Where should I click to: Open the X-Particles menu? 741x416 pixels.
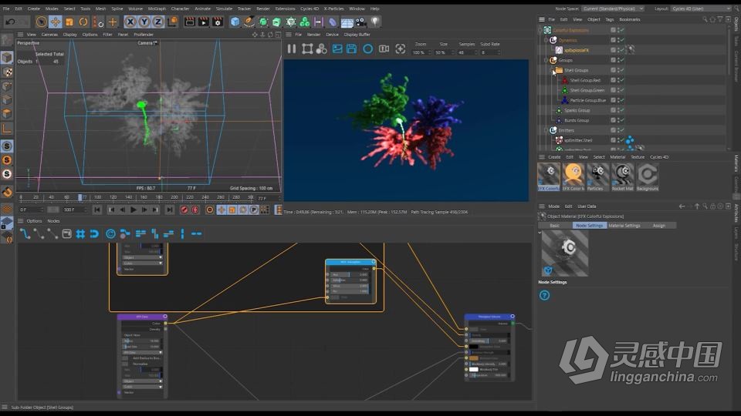tap(333, 8)
